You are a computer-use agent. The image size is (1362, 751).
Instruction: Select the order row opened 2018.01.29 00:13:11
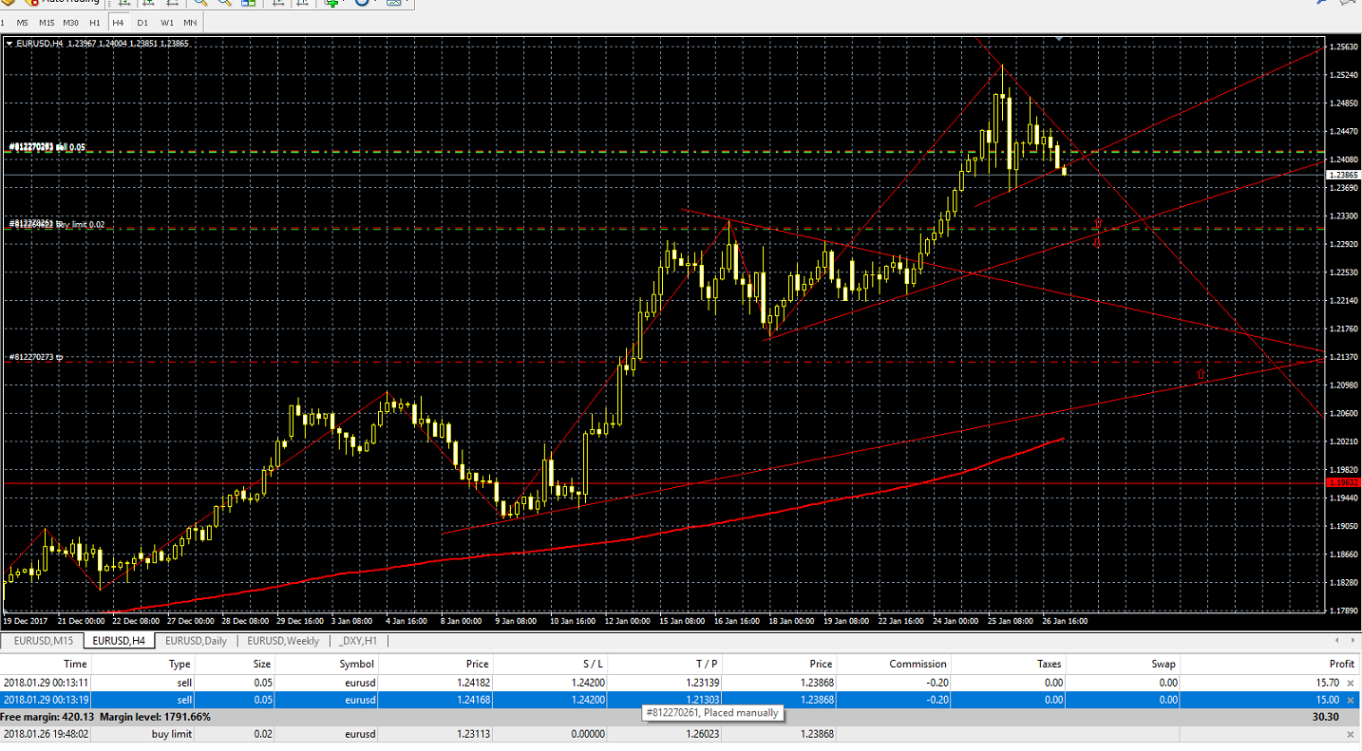click(680, 683)
